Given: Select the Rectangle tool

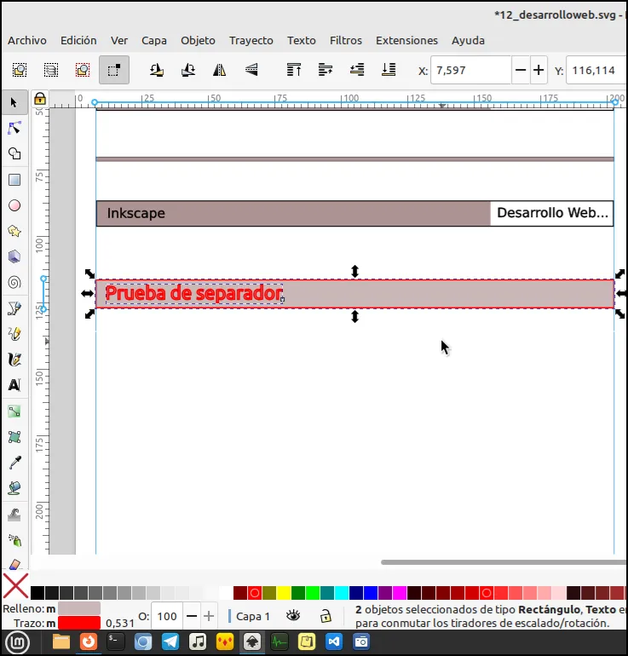Looking at the screenshot, I should (x=14, y=180).
